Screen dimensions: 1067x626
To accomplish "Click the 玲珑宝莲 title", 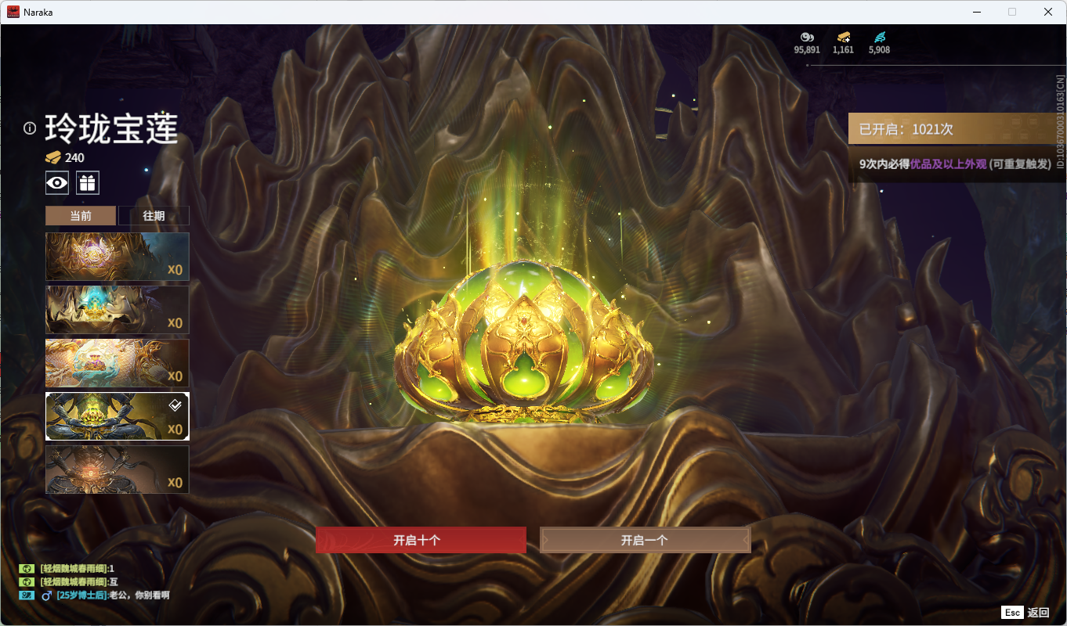I will click(x=111, y=128).
